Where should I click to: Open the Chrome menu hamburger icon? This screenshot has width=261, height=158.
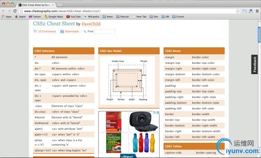coord(257,11)
